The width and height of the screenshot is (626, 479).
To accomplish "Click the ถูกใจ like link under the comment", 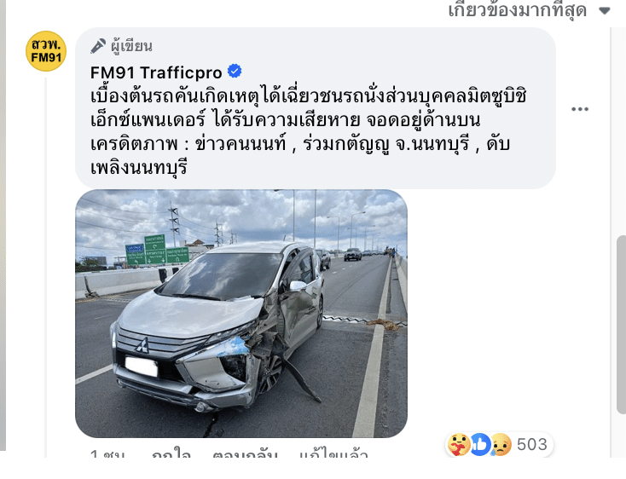I will tap(171, 454).
